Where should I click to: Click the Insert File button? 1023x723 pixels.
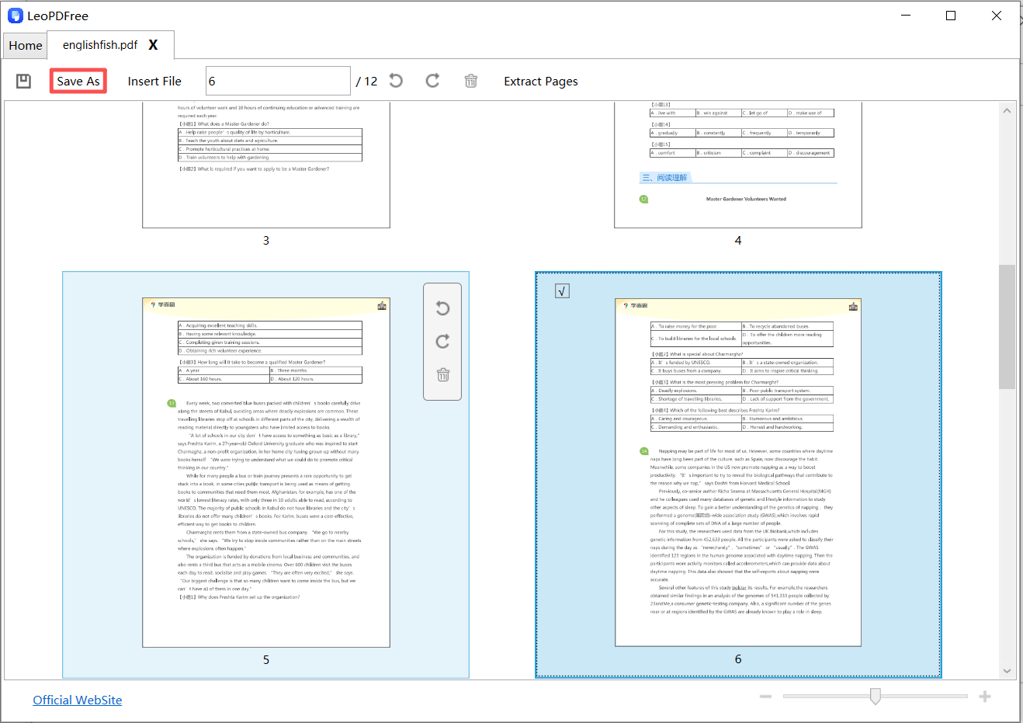154,81
